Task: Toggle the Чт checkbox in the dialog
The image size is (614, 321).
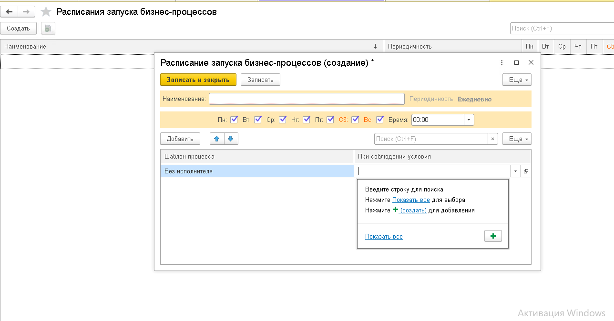Action: point(307,120)
